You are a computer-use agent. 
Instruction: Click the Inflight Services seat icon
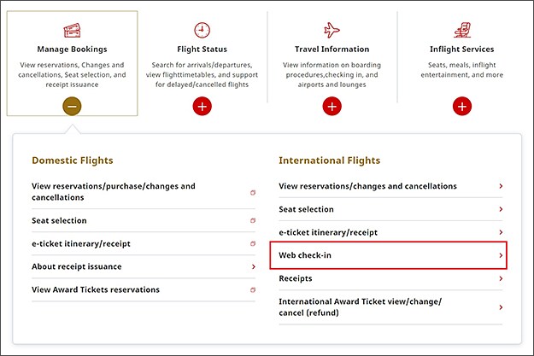461,30
